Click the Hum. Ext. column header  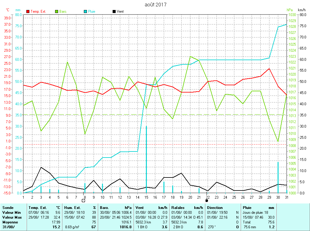(73, 208)
